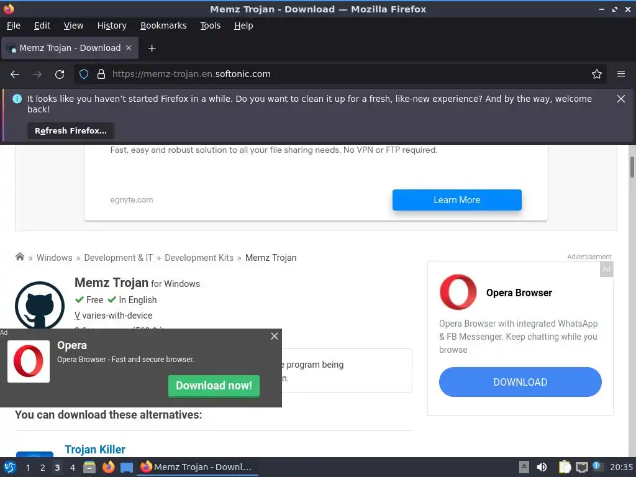The image size is (636, 477).
Task: Click the egnyte.com ad source text
Action: tap(132, 200)
